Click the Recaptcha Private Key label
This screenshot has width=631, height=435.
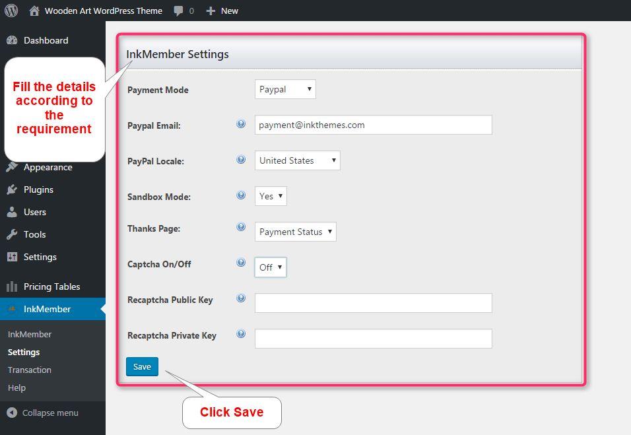(172, 335)
